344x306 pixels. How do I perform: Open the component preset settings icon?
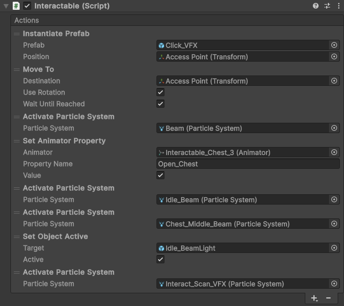[x=327, y=6]
